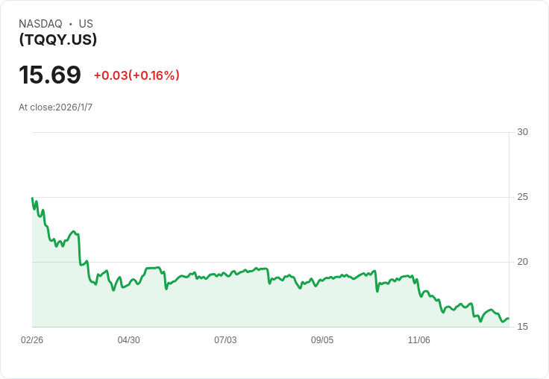Click the 20 y-axis price label
This screenshot has width=549, height=379.
pos(522,262)
